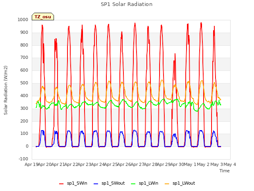Click the red sp1_SWin legend color marker
The image size is (254, 191).
pos(62,184)
